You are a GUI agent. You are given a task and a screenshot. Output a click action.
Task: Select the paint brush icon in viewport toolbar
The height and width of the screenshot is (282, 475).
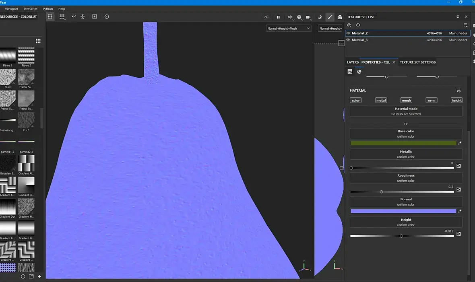(x=330, y=17)
